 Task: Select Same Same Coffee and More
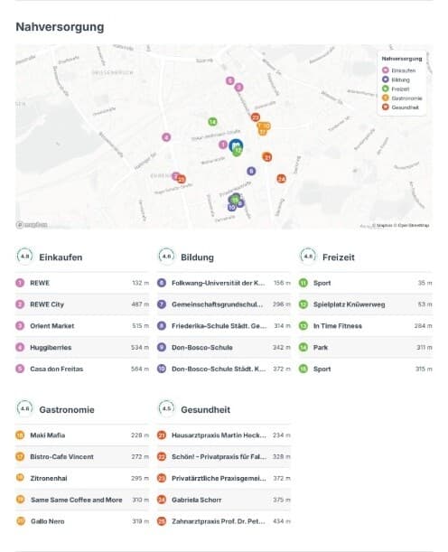82,500
